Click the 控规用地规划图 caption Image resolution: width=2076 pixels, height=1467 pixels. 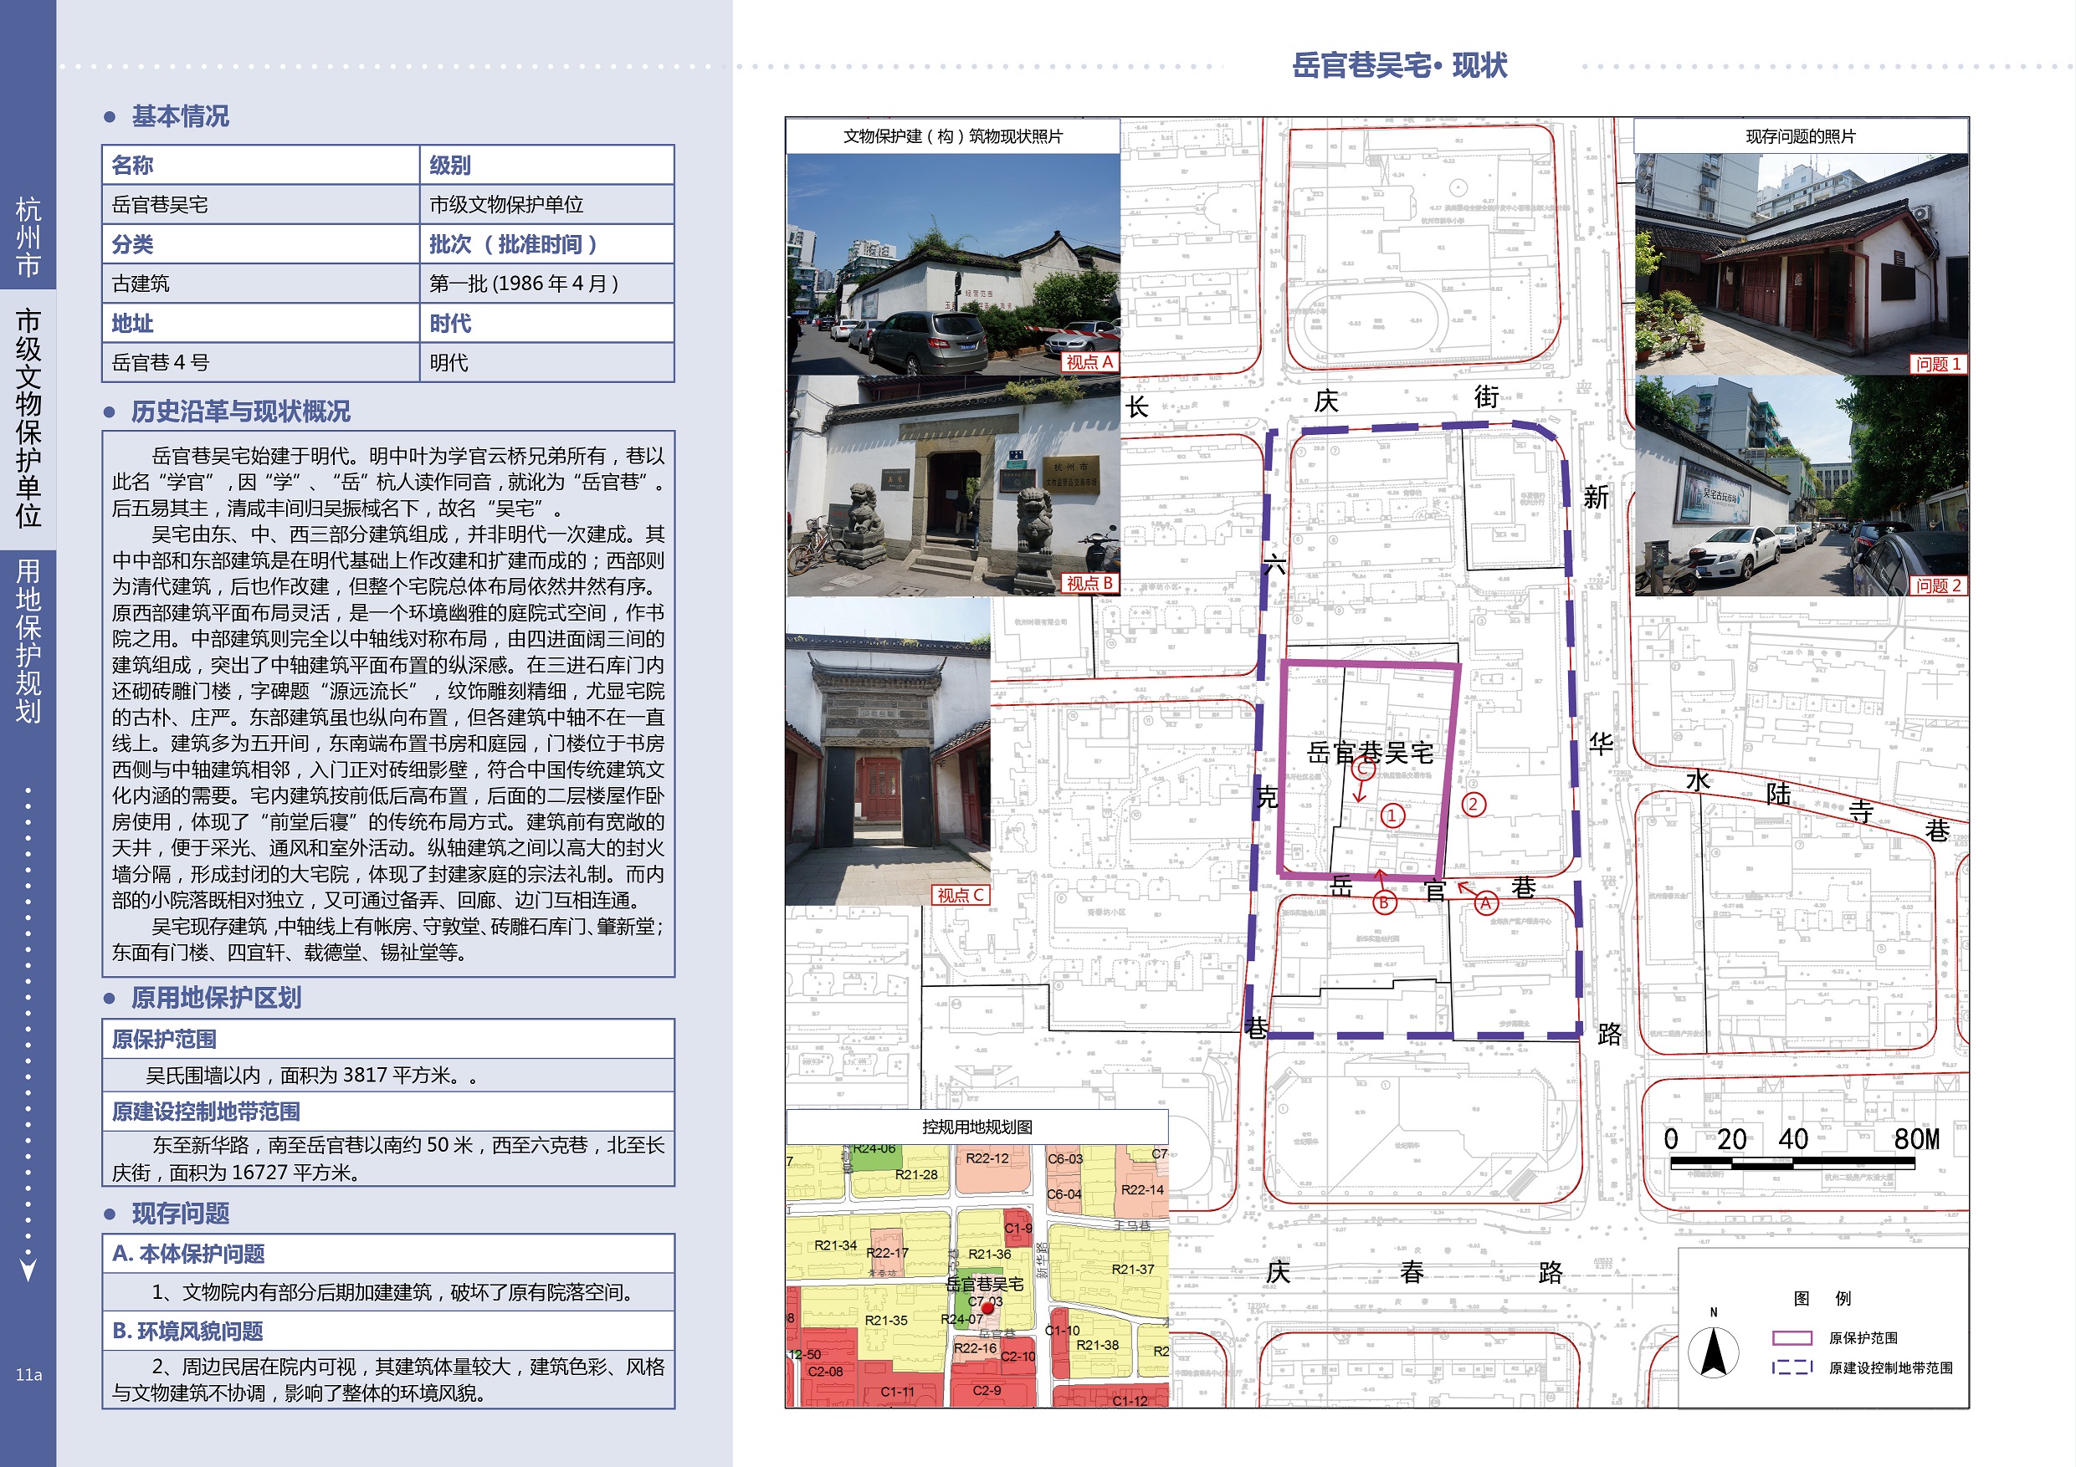(977, 1127)
